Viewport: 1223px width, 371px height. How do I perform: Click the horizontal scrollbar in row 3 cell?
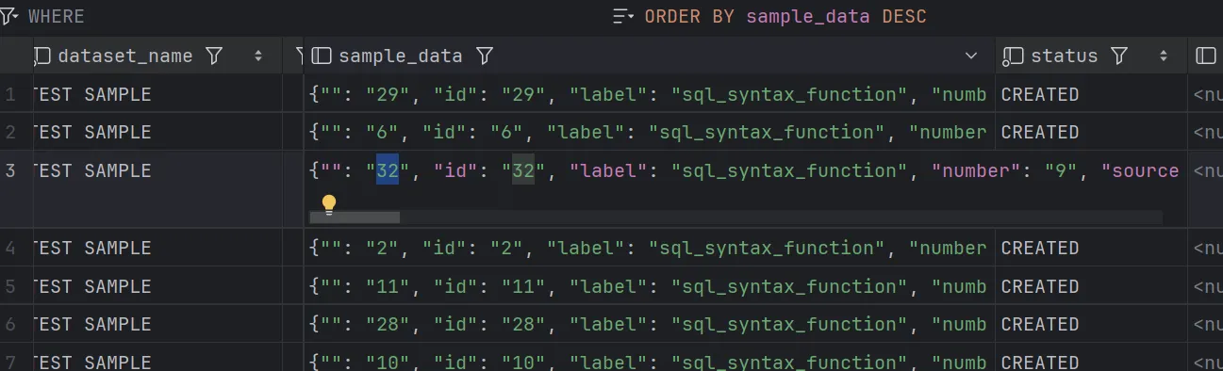click(x=355, y=218)
